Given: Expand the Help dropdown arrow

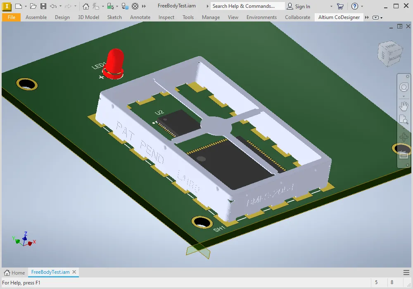Looking at the screenshot, I should coord(362,6).
